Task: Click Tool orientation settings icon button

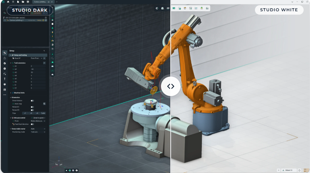Action: pyautogui.click(x=44, y=63)
